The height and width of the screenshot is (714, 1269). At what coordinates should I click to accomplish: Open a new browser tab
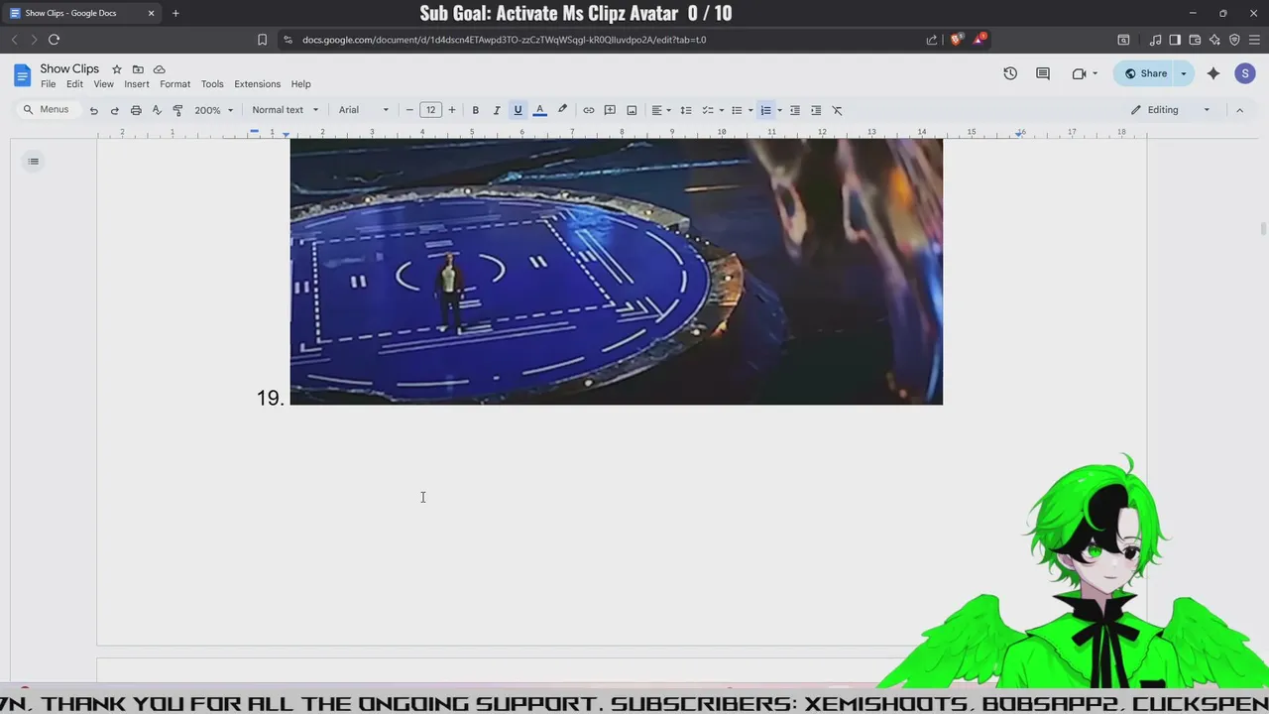tap(175, 13)
